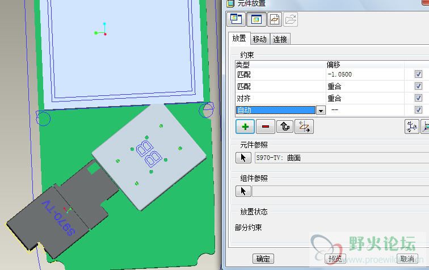This screenshot has height=270, width=429.
Task: Click the retrieve references arrow icon
Action: (x=285, y=126)
